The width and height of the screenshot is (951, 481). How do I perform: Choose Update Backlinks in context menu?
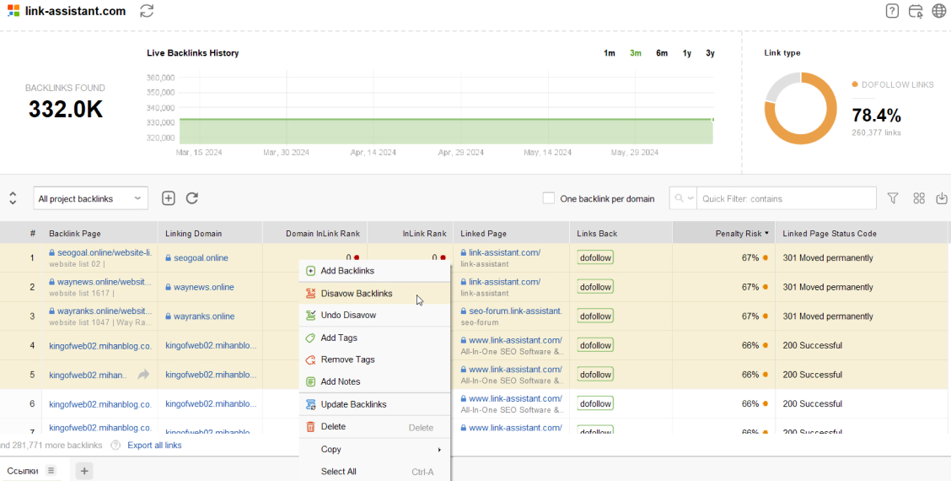point(375,404)
